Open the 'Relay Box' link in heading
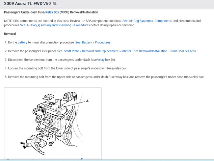The width and height of the screenshot is (214, 161). tap(52, 12)
